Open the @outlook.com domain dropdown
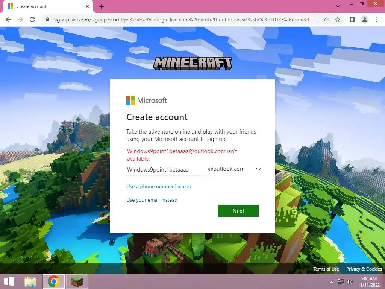This screenshot has width=385, height=289. pyautogui.click(x=234, y=169)
